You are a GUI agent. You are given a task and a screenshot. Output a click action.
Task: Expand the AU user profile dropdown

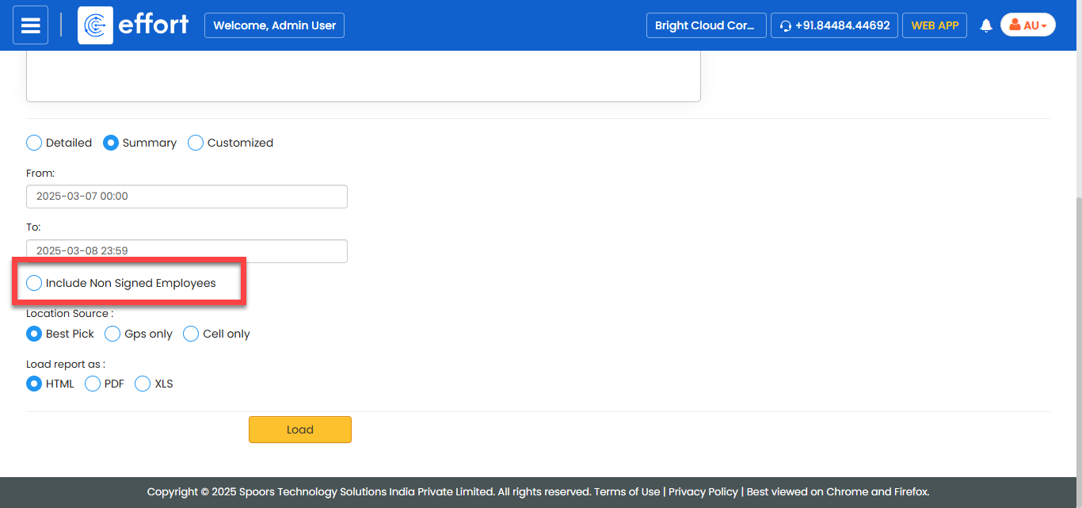tap(1027, 25)
